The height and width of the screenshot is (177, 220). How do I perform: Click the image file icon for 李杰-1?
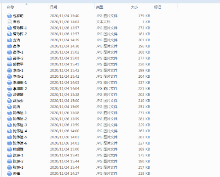click(9, 70)
